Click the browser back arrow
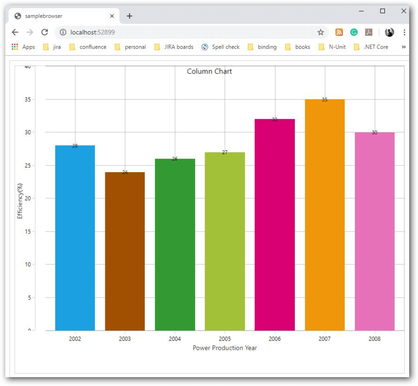The height and width of the screenshot is (386, 418). (15, 32)
